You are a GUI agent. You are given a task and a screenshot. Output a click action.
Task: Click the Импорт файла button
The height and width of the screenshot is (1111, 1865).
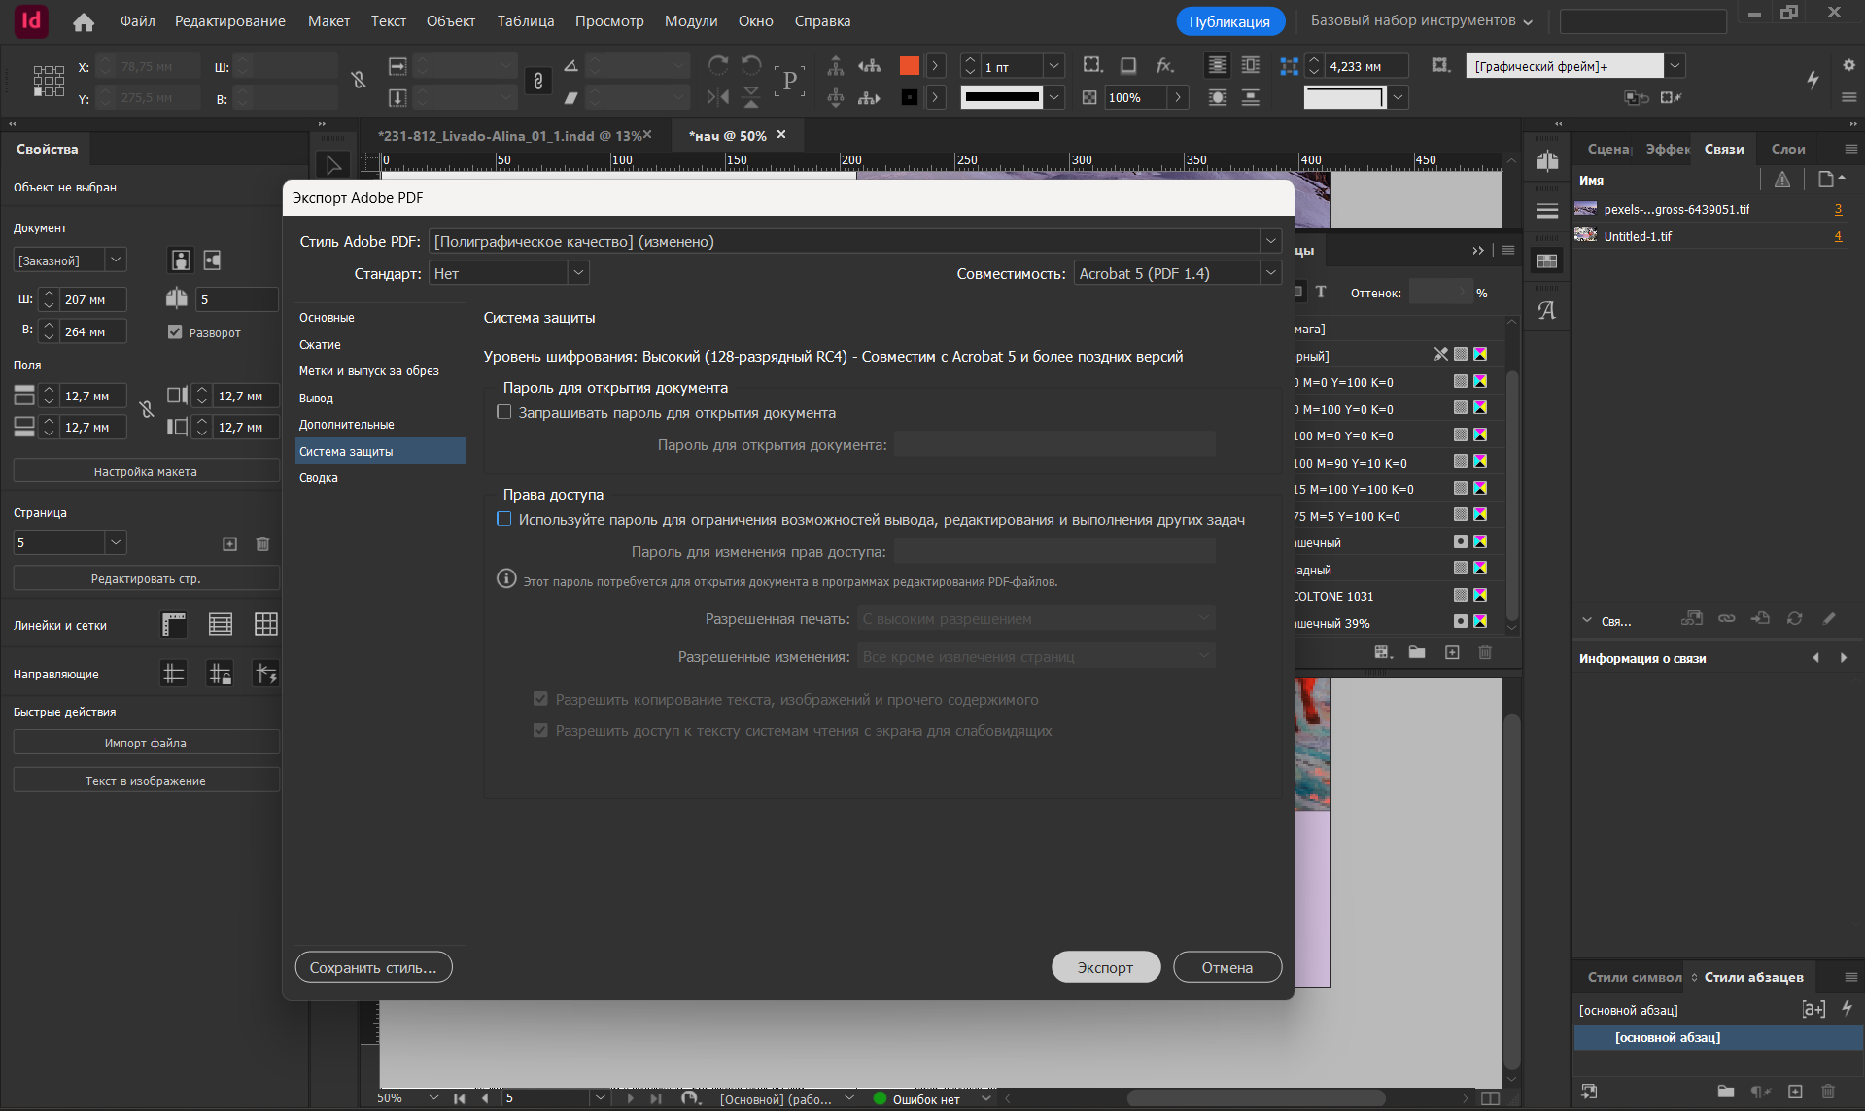coord(146,743)
